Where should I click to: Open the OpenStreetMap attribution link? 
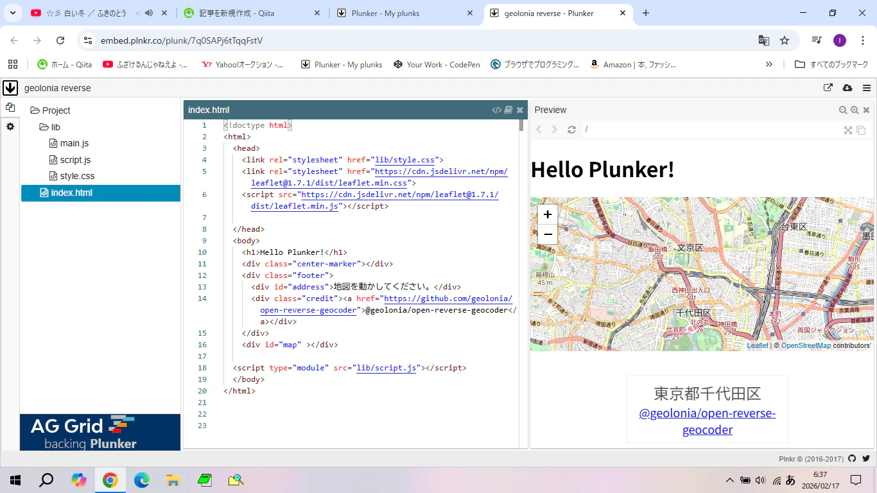tap(806, 345)
